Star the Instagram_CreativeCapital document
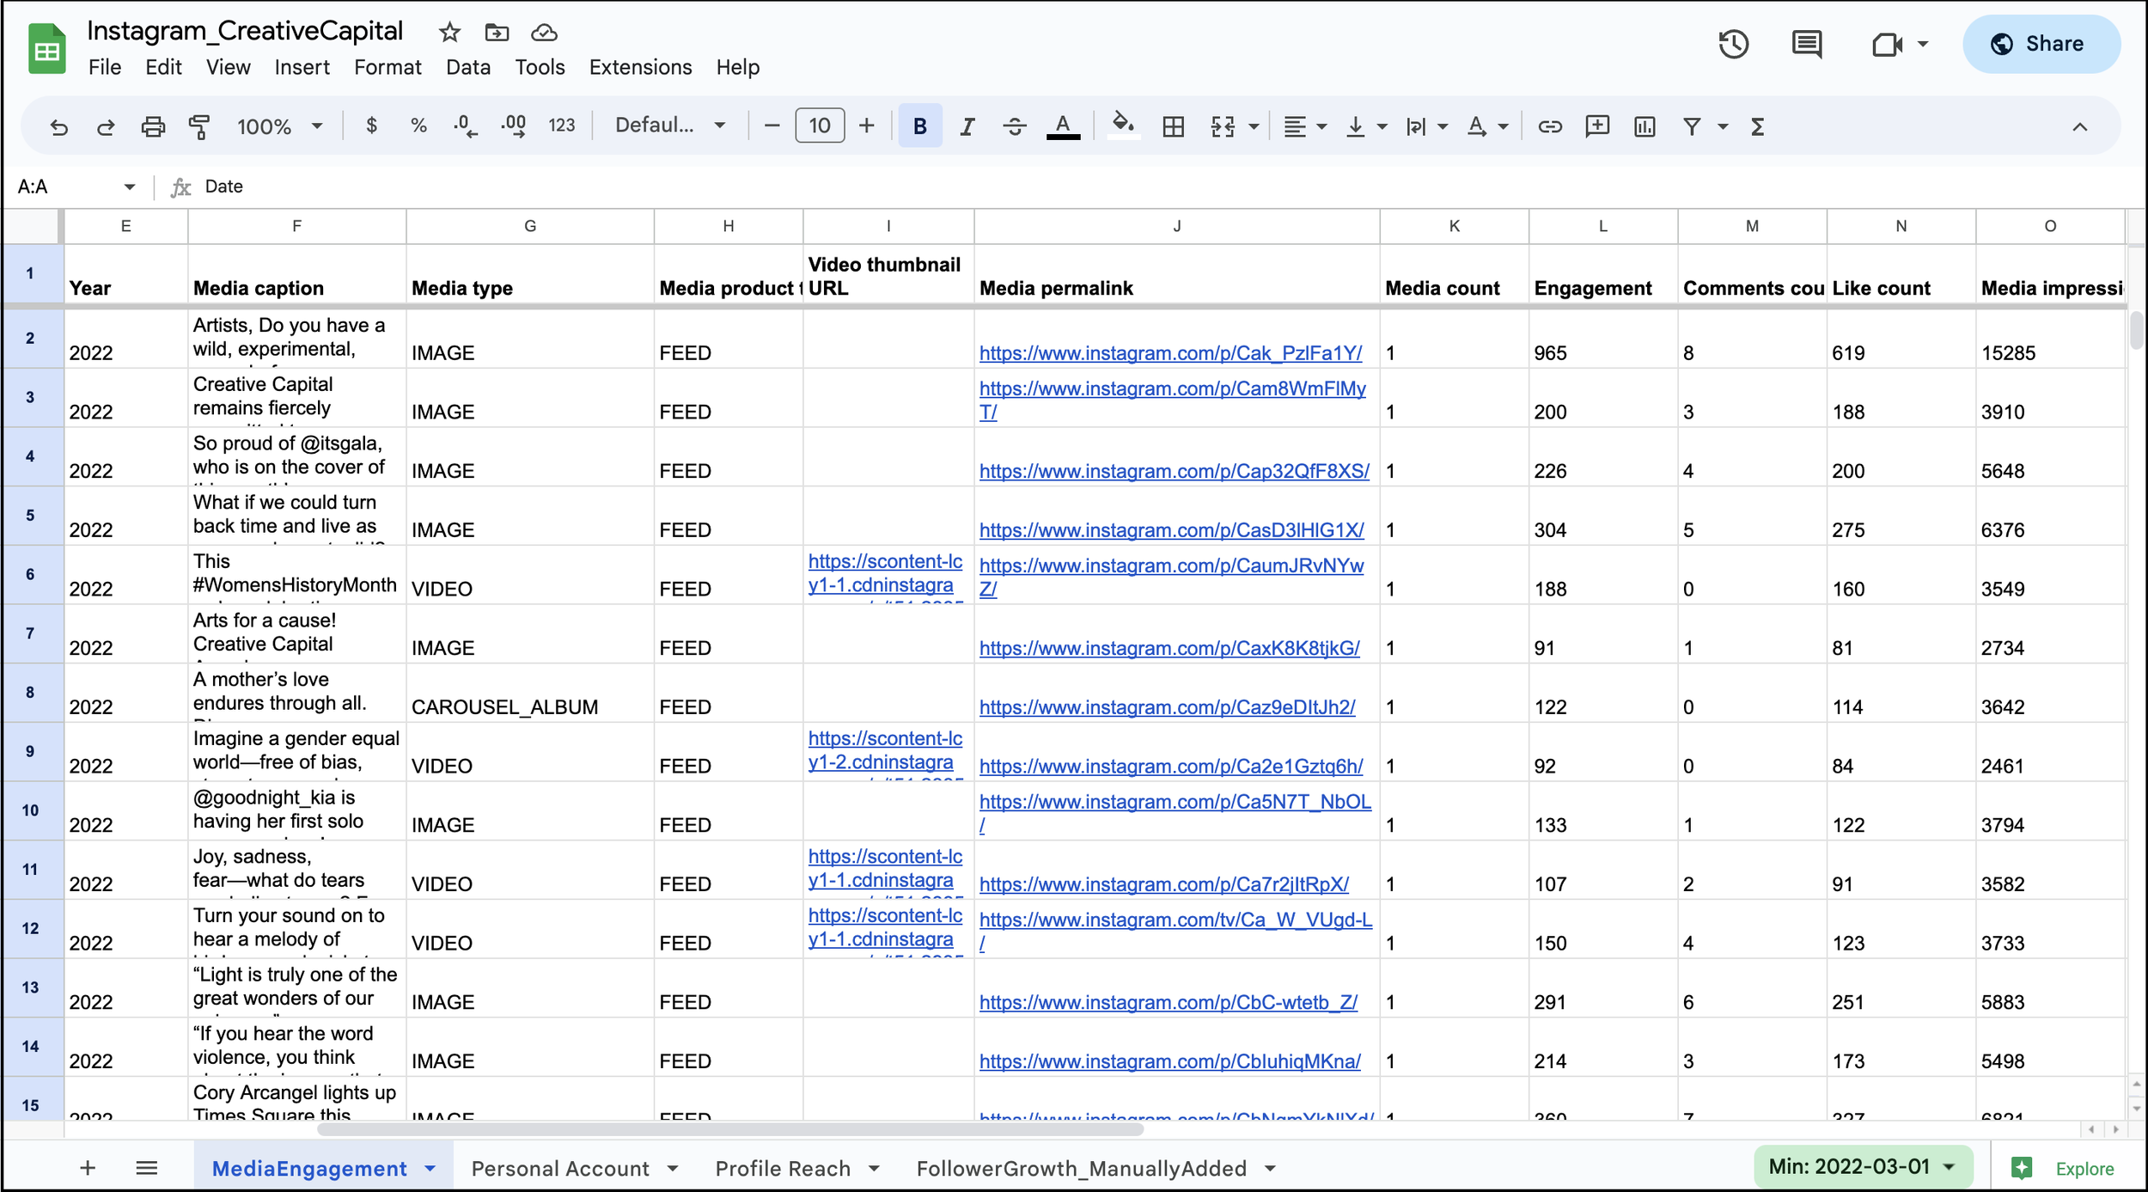The height and width of the screenshot is (1192, 2148). tap(449, 33)
